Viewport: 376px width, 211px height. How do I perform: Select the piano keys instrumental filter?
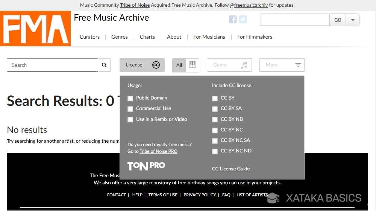(192, 65)
